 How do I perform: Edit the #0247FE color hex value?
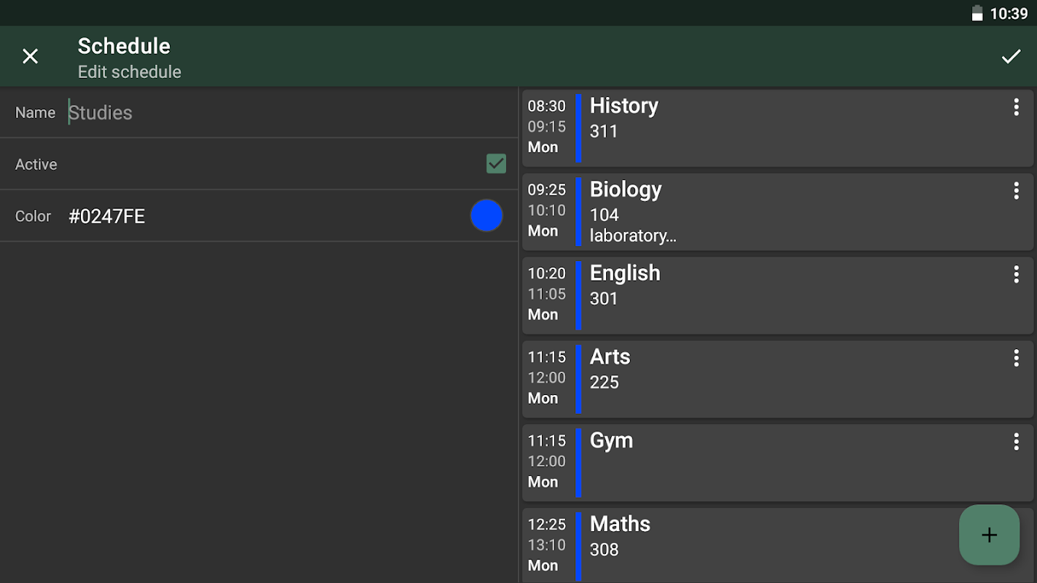[106, 216]
